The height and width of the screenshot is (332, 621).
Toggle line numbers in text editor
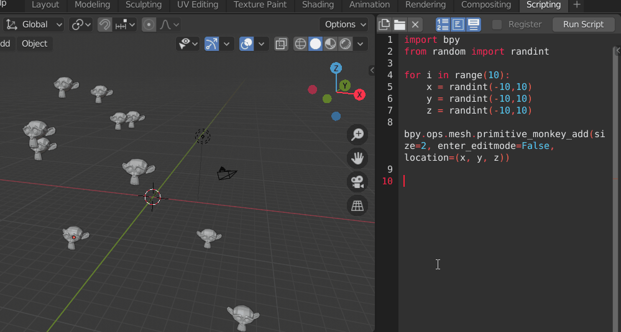coord(443,24)
